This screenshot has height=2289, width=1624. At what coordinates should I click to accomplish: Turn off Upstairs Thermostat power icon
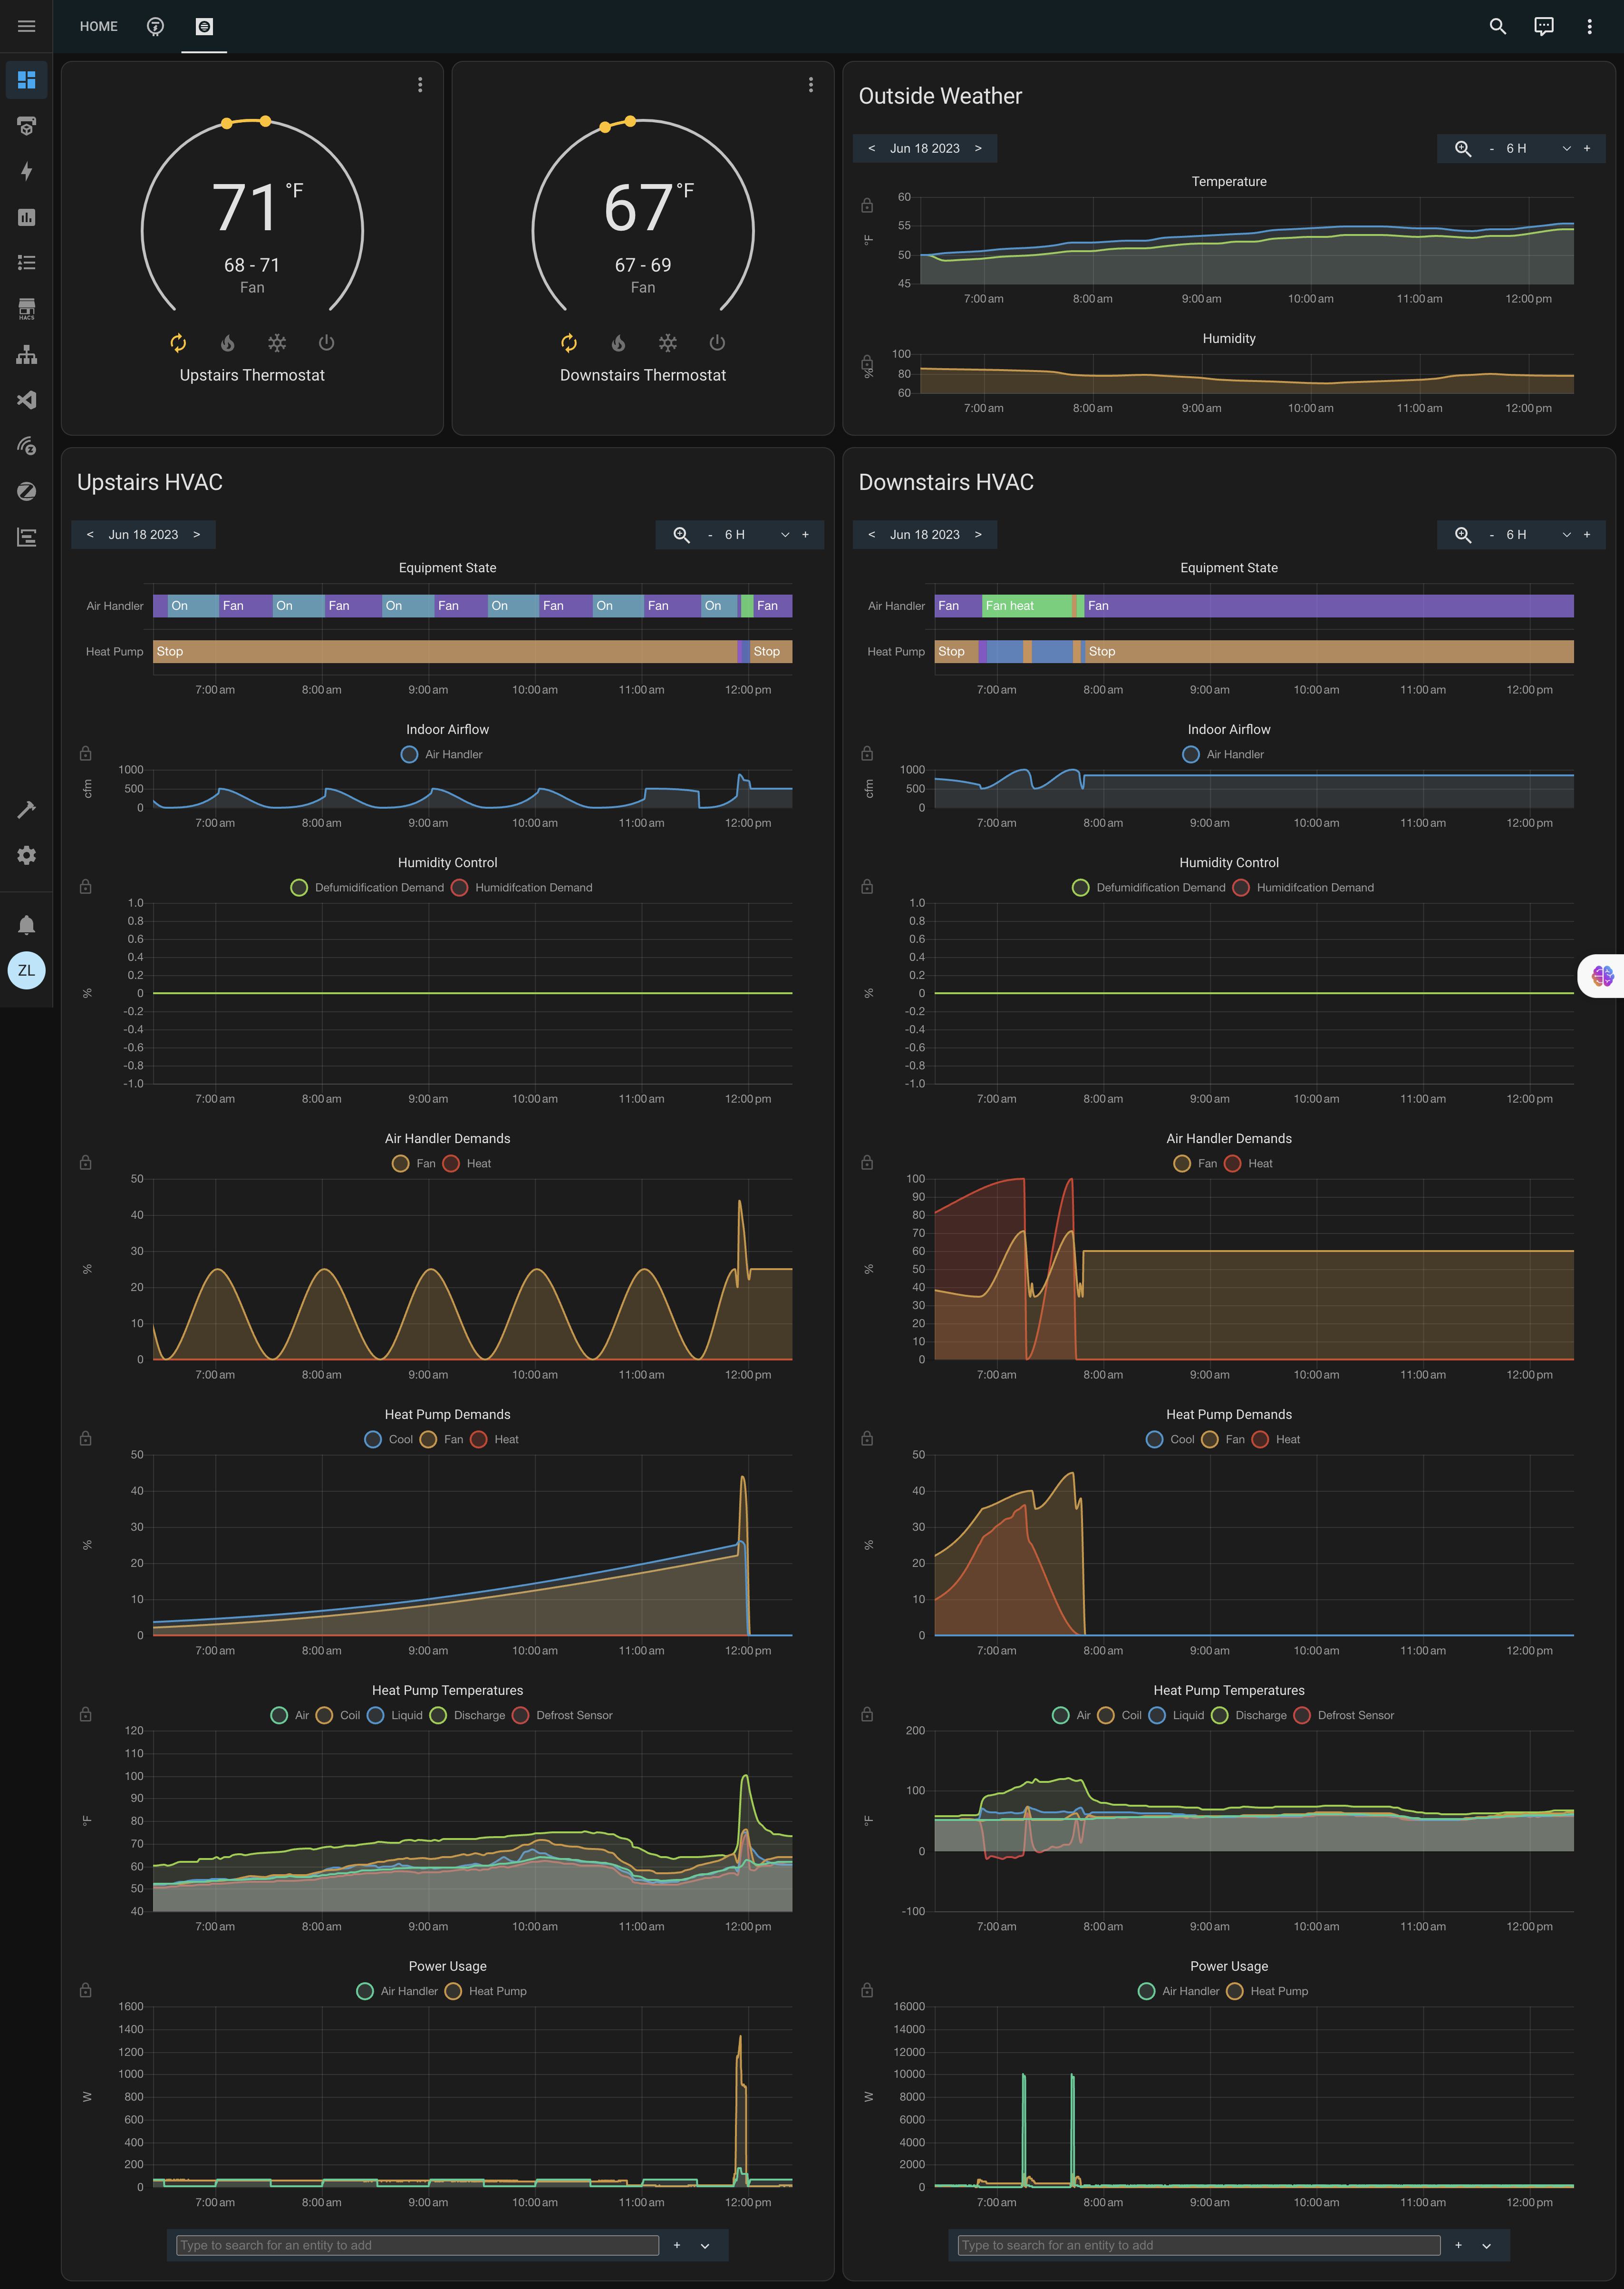coord(326,343)
